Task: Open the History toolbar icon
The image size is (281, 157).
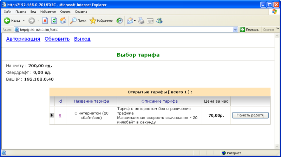Action: point(119,21)
